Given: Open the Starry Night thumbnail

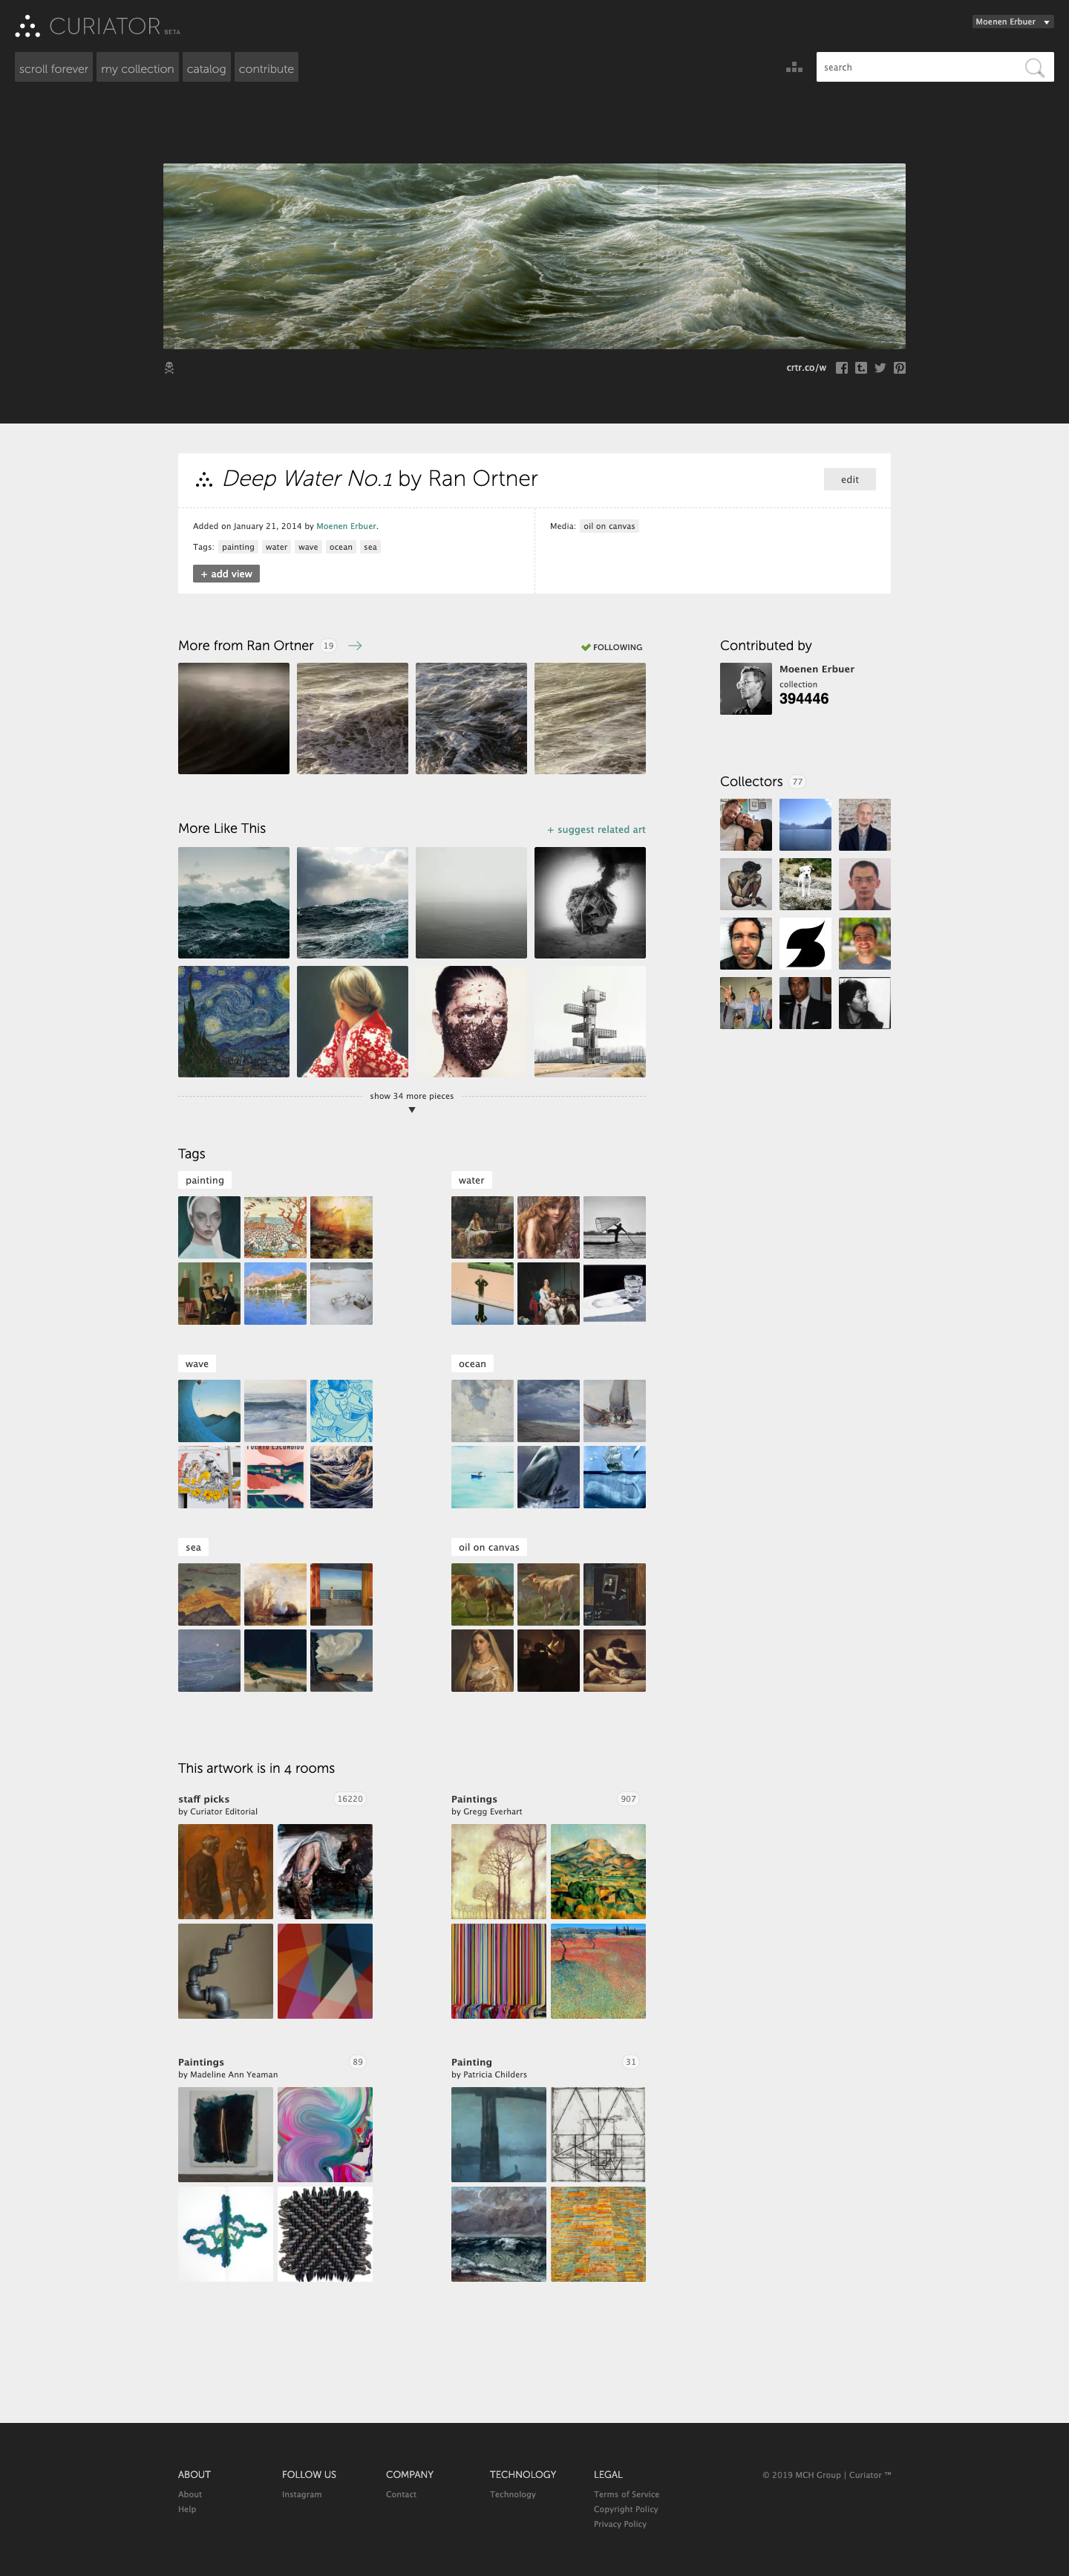Looking at the screenshot, I should (234, 1021).
